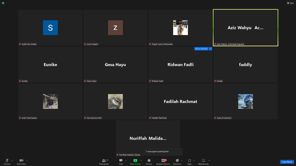The image size is (296, 166).
Task: Click the Leave Room button
Action: [287, 162]
